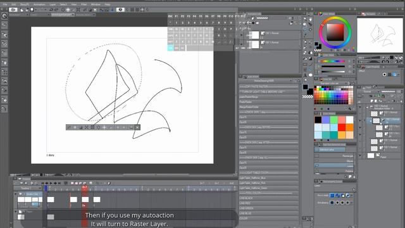The image size is (405, 228).
Task: Click the Redo icon in the command bar
Action: (x=56, y=10)
